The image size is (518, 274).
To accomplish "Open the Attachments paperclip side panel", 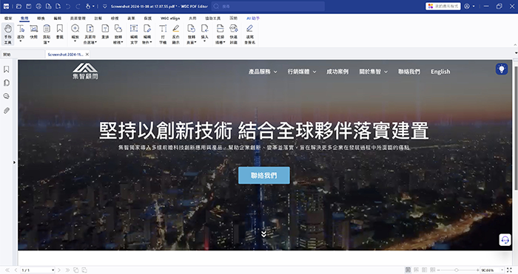I will click(6, 111).
